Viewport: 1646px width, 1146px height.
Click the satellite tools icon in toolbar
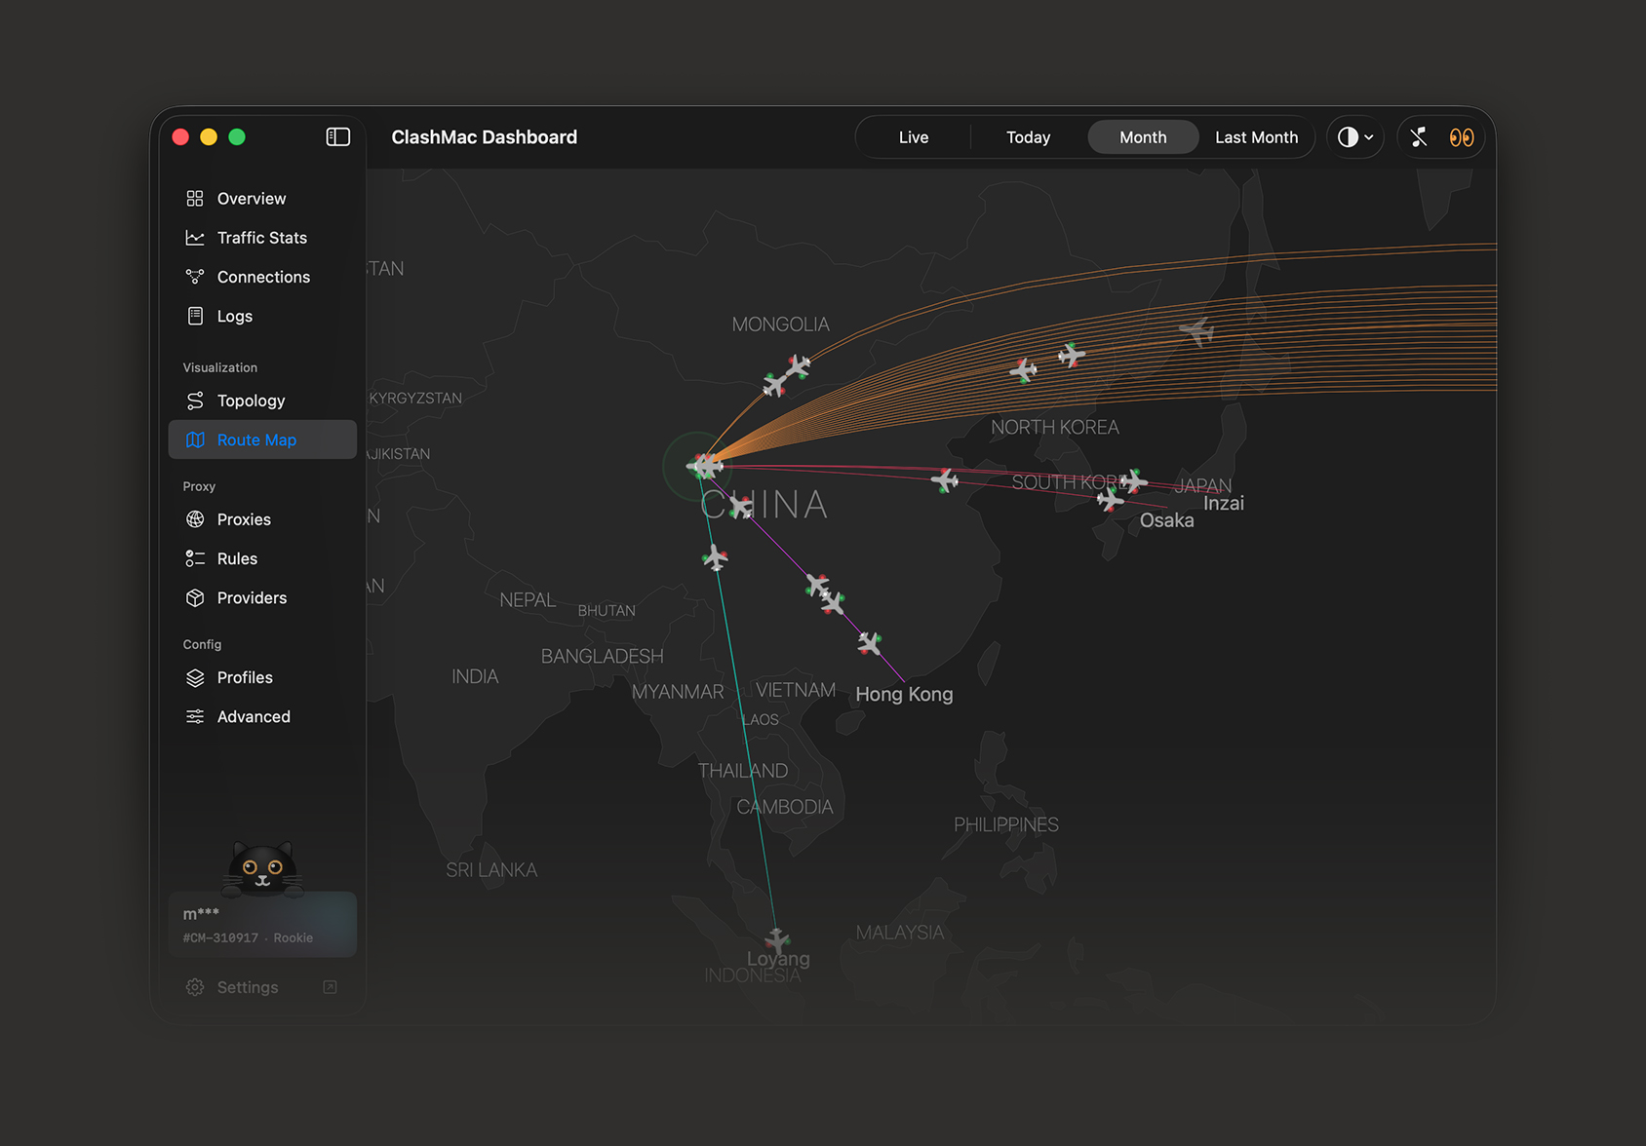[1419, 137]
